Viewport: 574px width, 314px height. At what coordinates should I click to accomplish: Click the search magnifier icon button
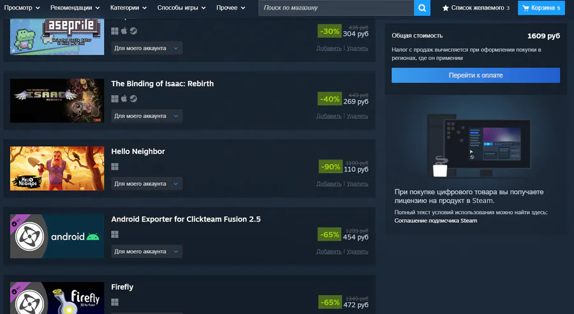pyautogui.click(x=422, y=8)
